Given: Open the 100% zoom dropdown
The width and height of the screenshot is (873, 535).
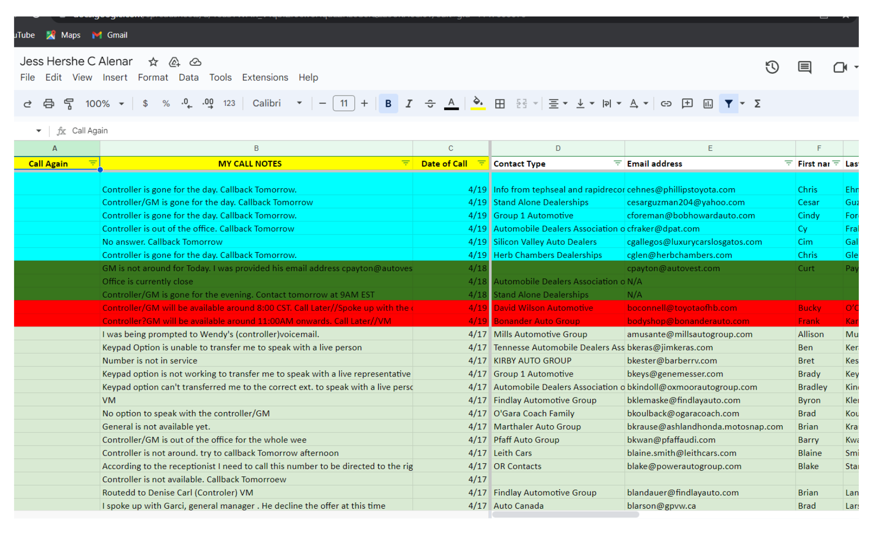Looking at the screenshot, I should 105,103.
